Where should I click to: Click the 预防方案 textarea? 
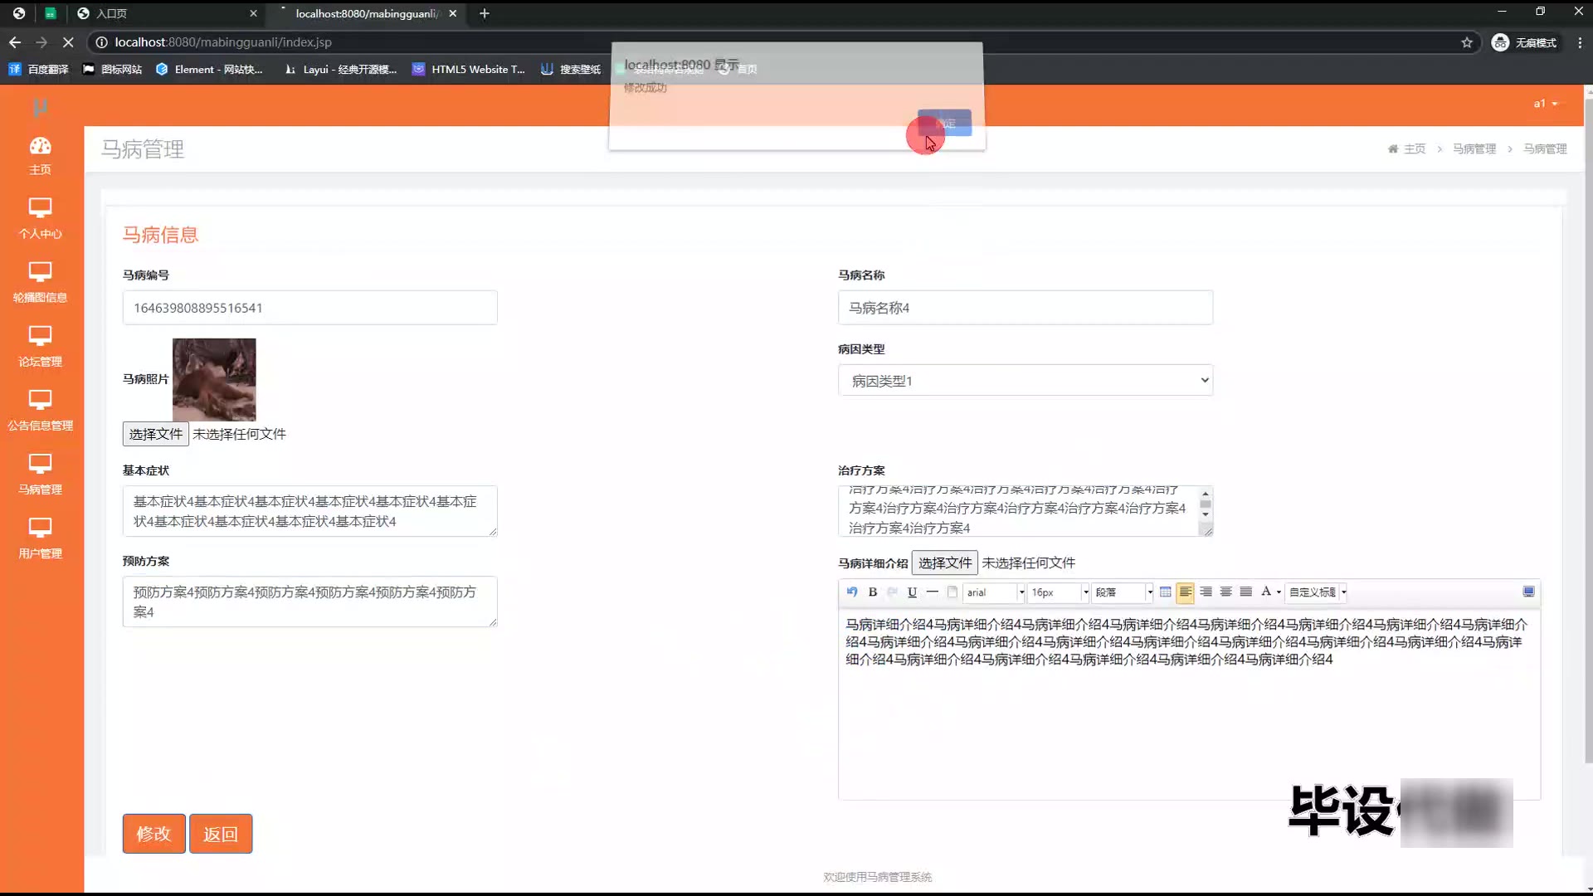(310, 601)
